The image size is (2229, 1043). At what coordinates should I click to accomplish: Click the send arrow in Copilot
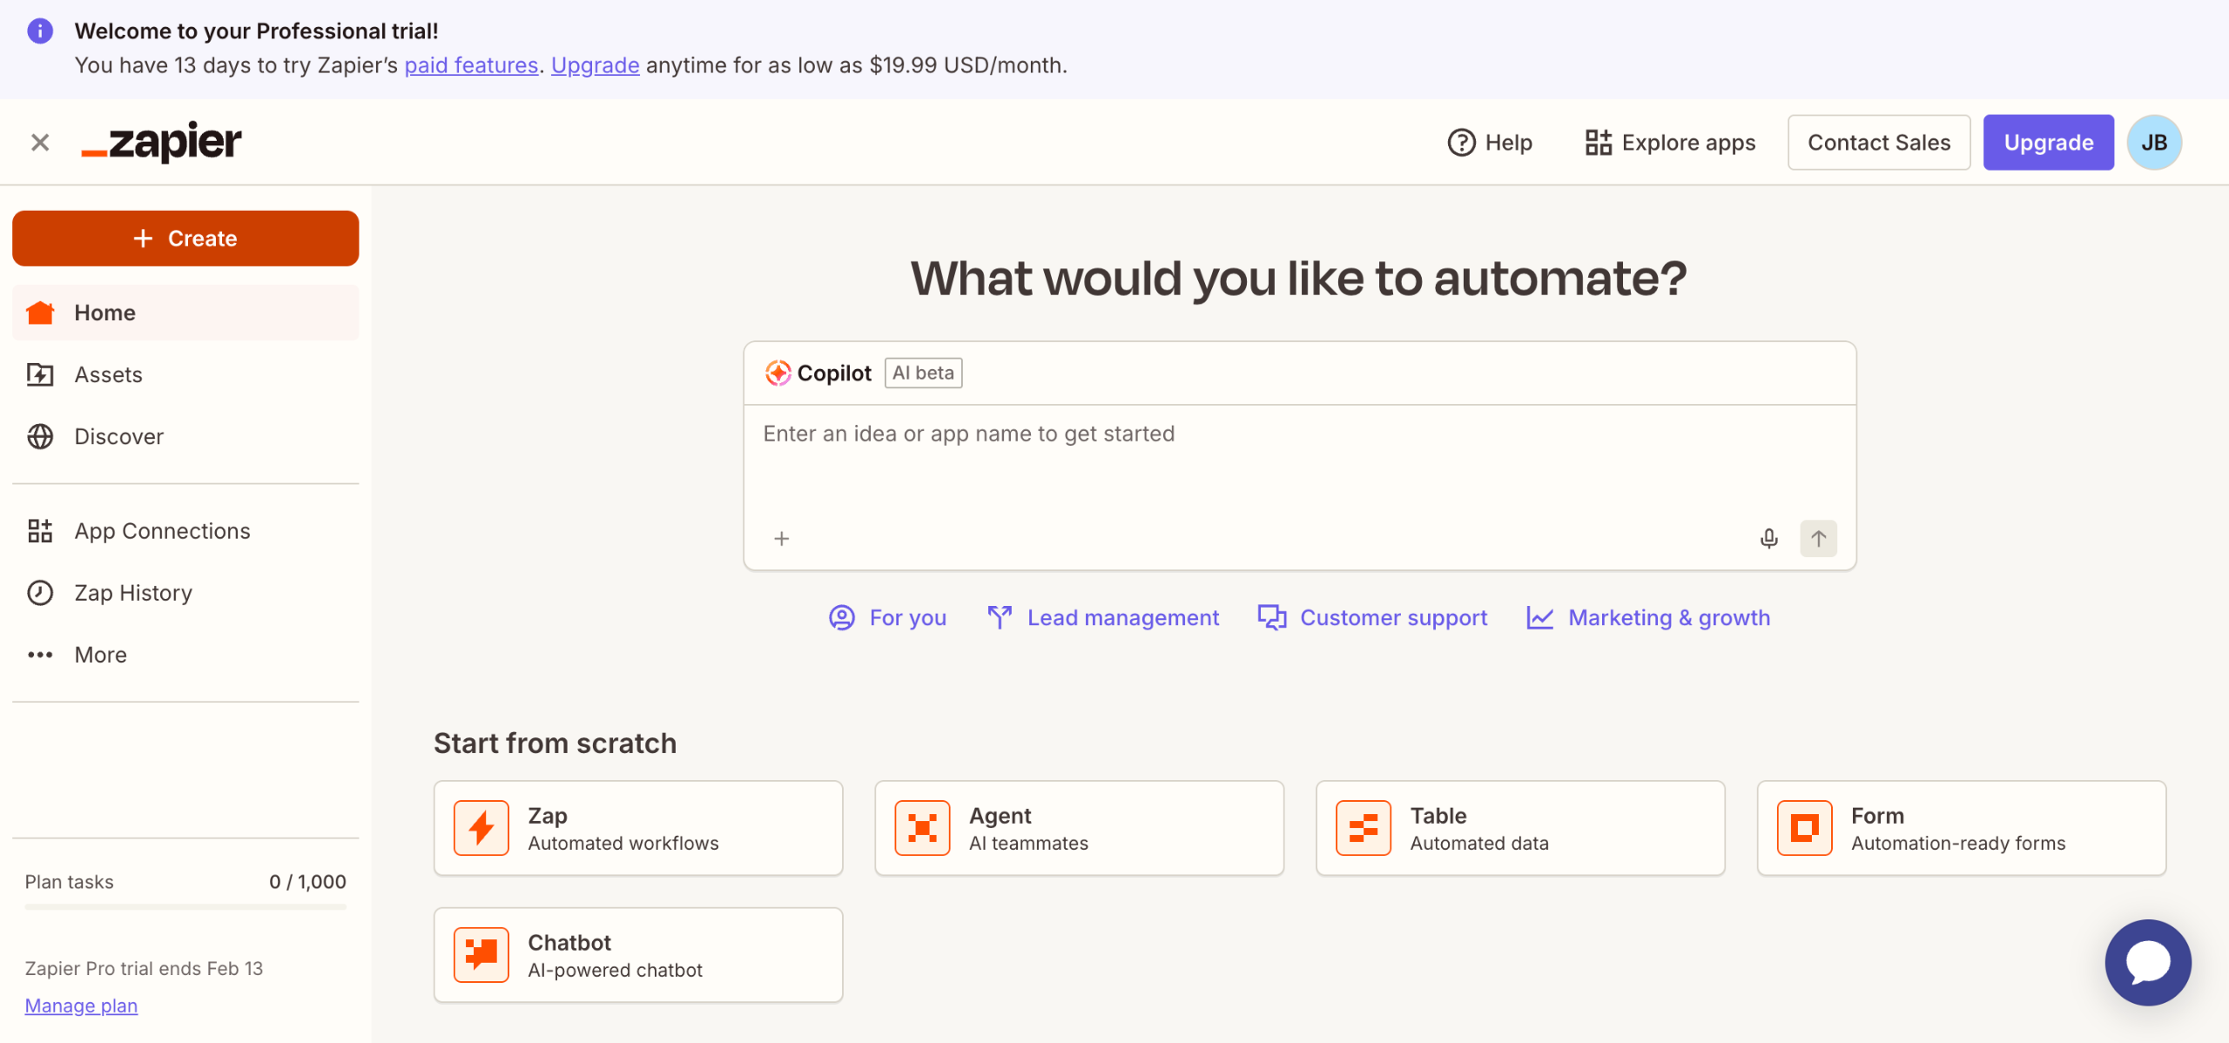click(1818, 538)
